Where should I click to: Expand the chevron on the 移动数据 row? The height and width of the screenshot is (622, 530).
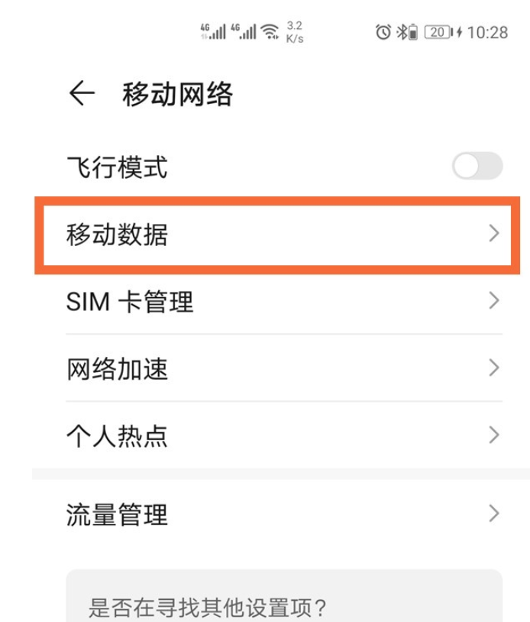[493, 233]
